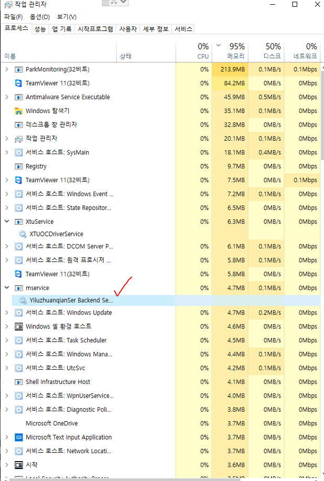
Task: Expand the Antimalware Service Executable group
Action: (x=7, y=97)
